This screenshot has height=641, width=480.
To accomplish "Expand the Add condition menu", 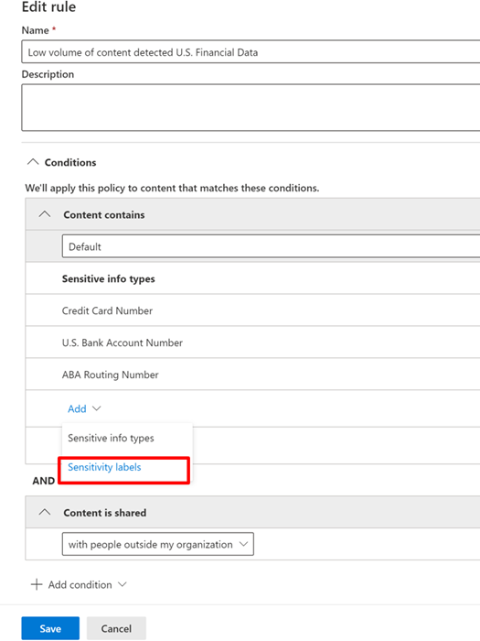I will pyautogui.click(x=80, y=584).
